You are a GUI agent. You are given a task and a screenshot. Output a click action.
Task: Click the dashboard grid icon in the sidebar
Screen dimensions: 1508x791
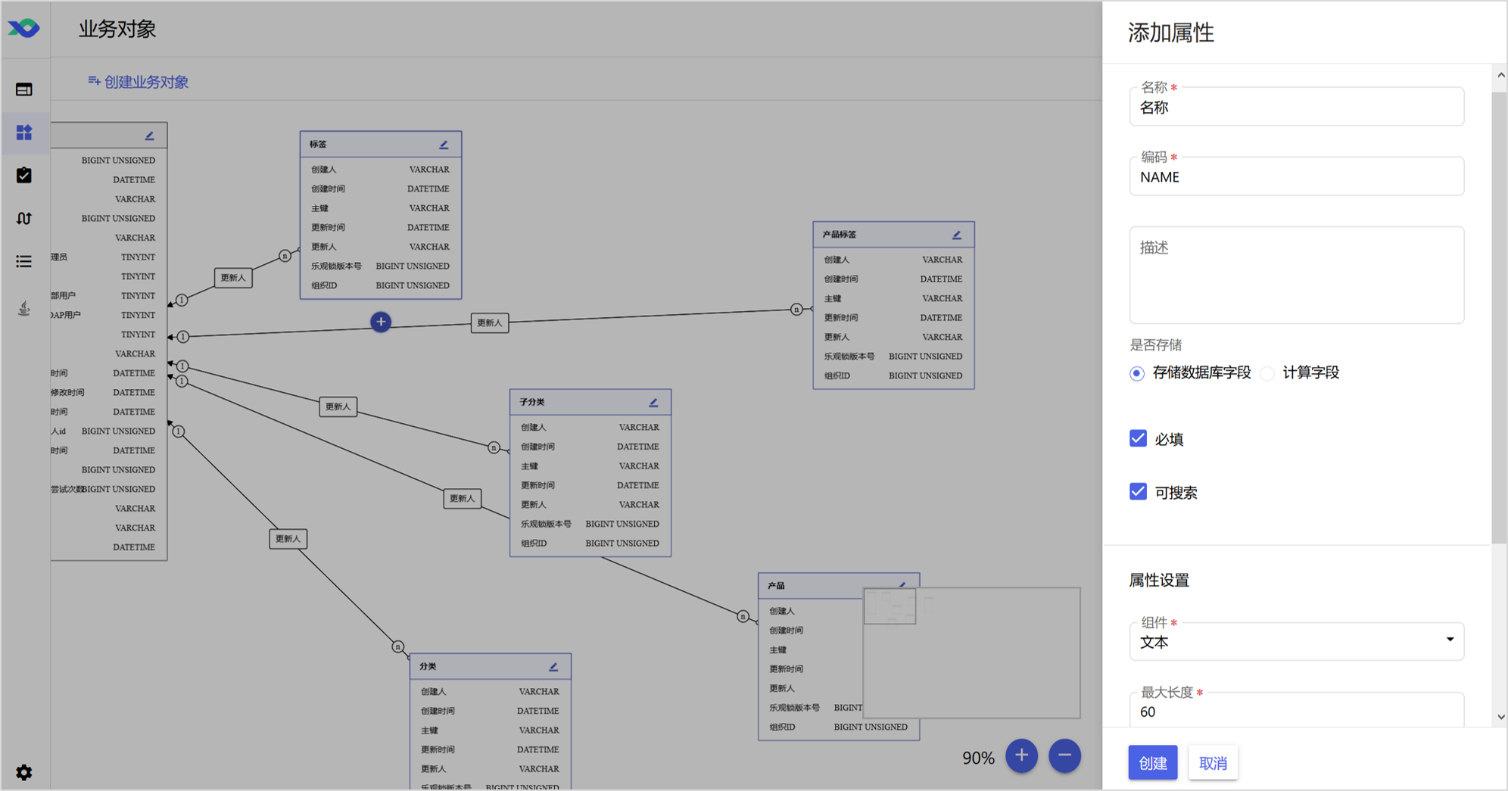click(x=24, y=133)
